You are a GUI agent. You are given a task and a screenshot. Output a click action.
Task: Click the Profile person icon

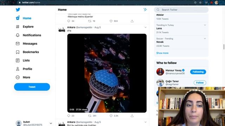click(x=18, y=69)
